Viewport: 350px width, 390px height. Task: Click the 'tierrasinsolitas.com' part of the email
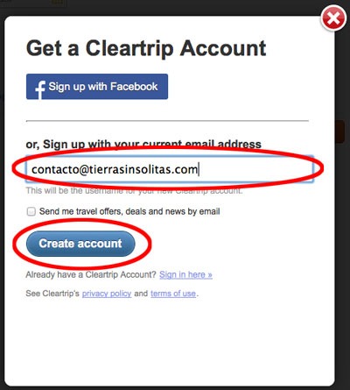pos(143,169)
